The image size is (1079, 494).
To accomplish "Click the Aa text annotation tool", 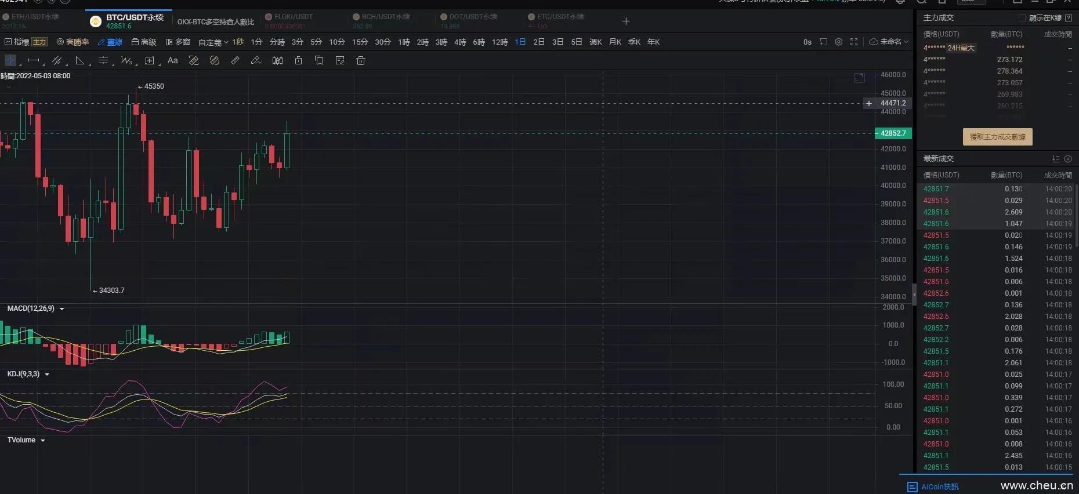I will click(172, 60).
